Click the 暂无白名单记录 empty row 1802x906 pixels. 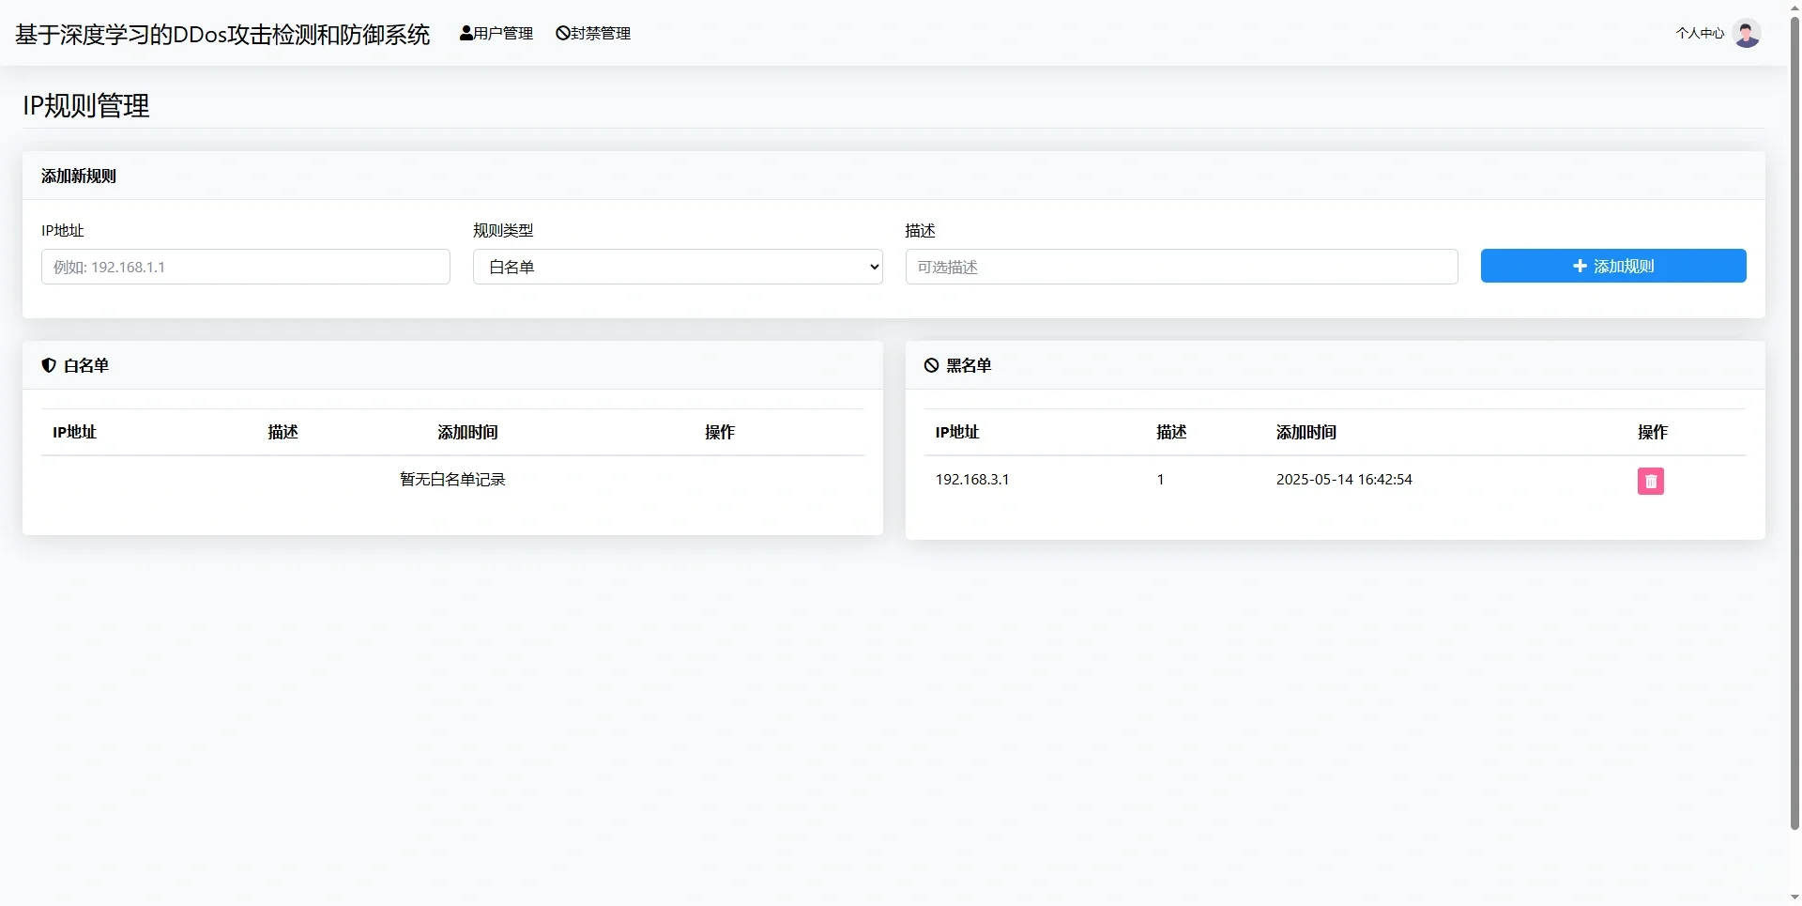pos(451,479)
